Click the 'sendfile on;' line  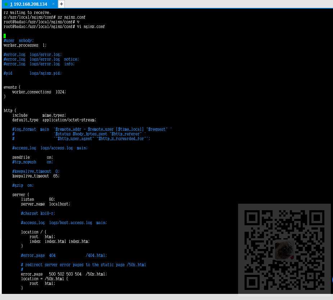32,157
